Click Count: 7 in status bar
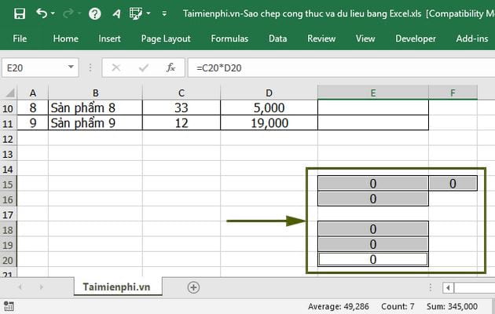This screenshot has width=495, height=314. (x=398, y=306)
